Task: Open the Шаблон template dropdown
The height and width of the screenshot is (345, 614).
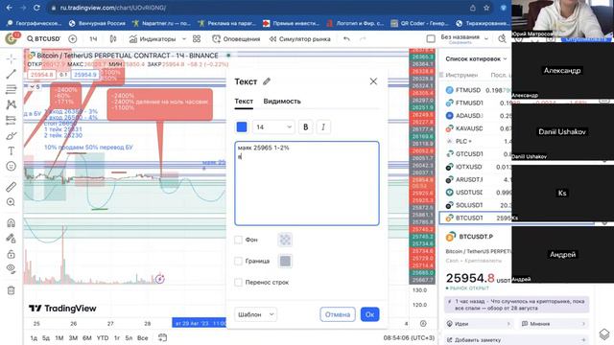Action: [x=255, y=314]
